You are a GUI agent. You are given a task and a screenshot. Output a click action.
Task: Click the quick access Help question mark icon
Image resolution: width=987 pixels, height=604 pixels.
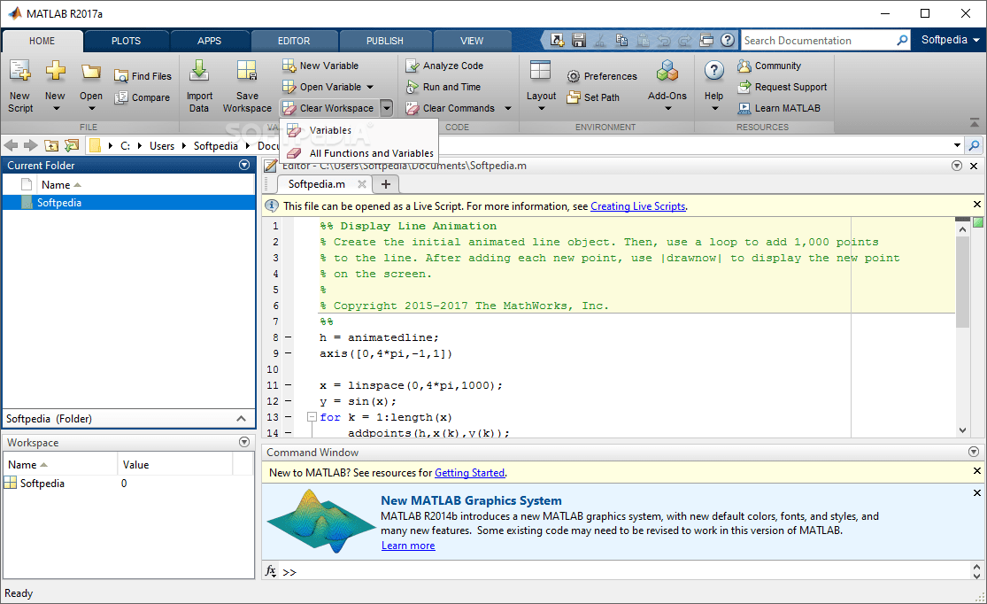pyautogui.click(x=728, y=41)
